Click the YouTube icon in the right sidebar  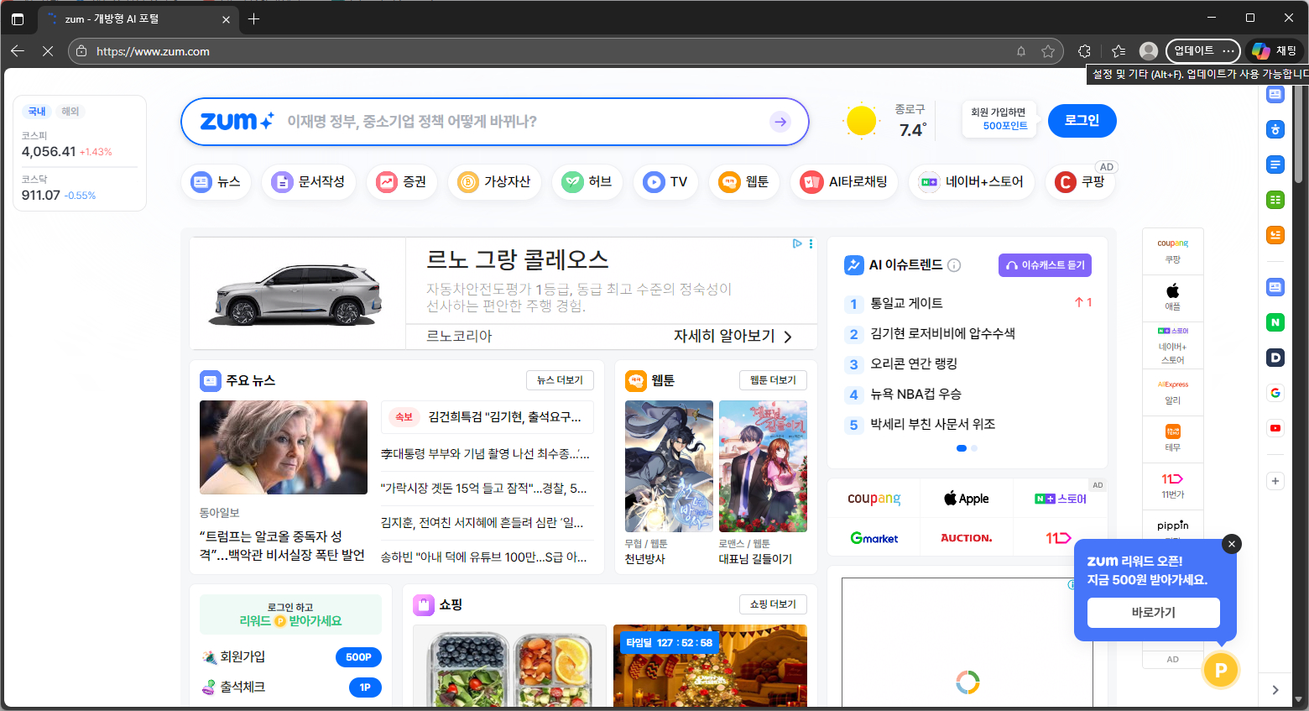point(1275,427)
